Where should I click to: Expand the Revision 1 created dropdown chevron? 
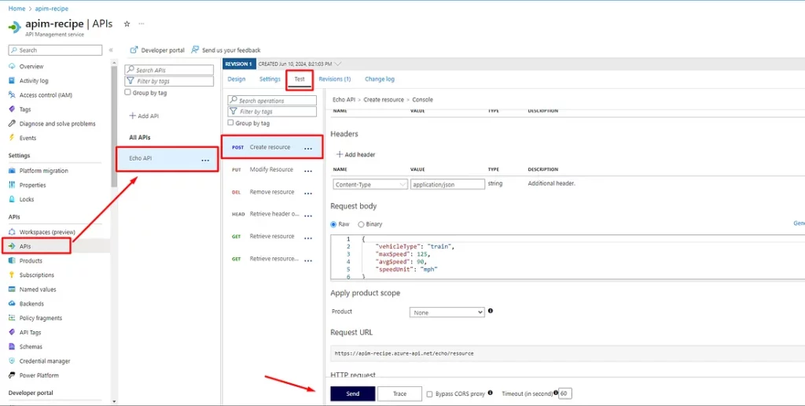tap(337, 64)
